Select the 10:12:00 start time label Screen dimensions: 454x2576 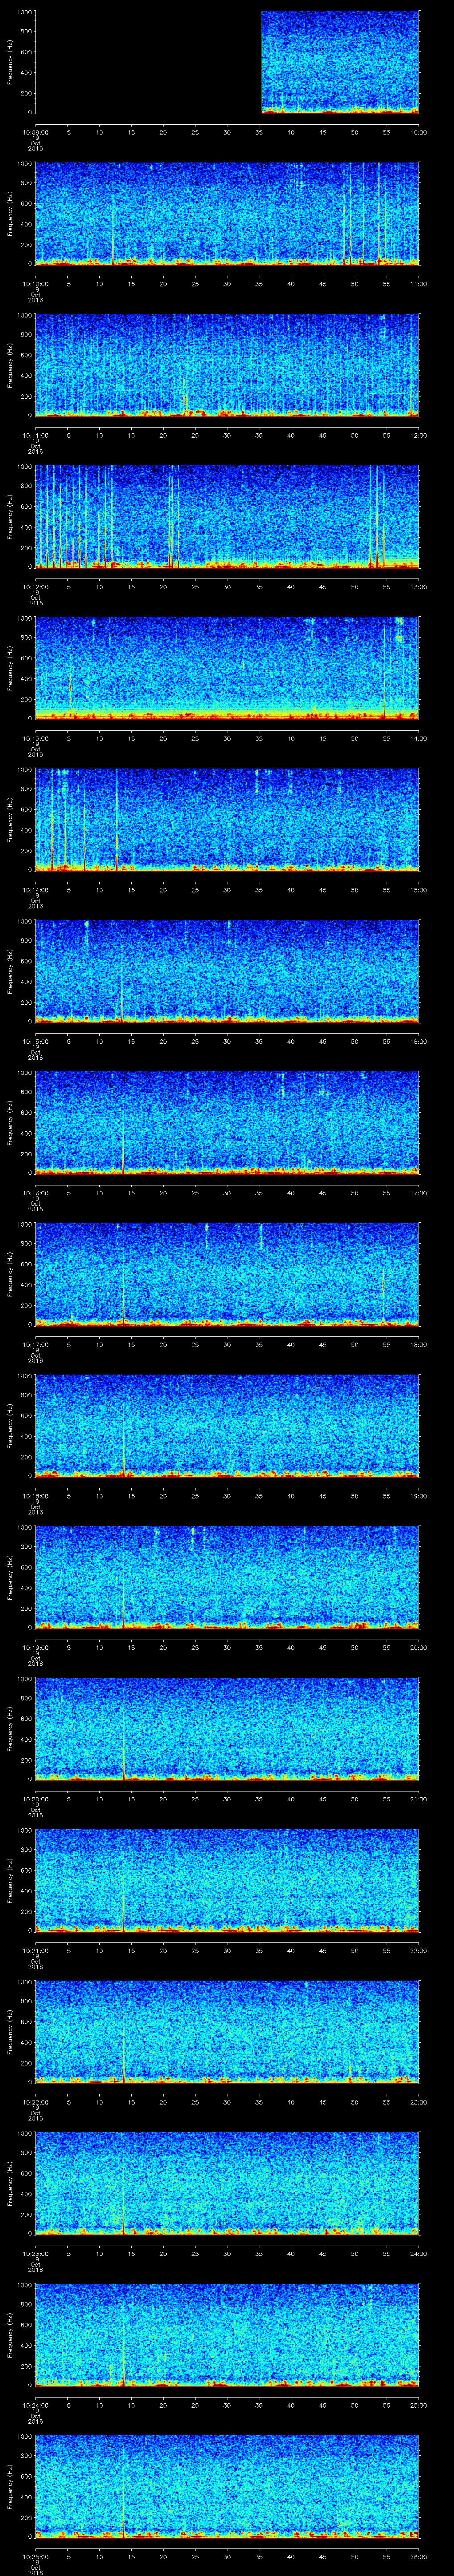tap(35, 587)
